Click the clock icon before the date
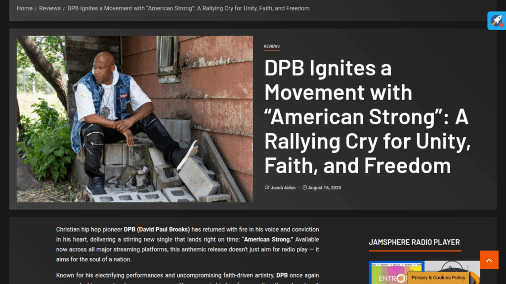Screen dimensions: 506x284 304,187
